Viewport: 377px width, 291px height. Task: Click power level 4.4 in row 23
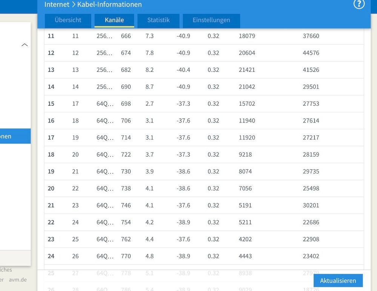pos(149,239)
